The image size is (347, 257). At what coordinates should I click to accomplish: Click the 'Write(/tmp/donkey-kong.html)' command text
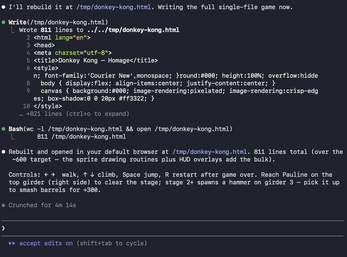[x=58, y=22]
